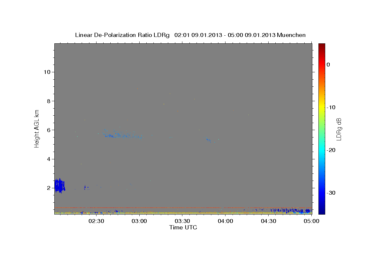Image resolution: width=386 pixels, height=257 pixels.
Task: Click the height axis label '2'
Action: click(x=49, y=188)
